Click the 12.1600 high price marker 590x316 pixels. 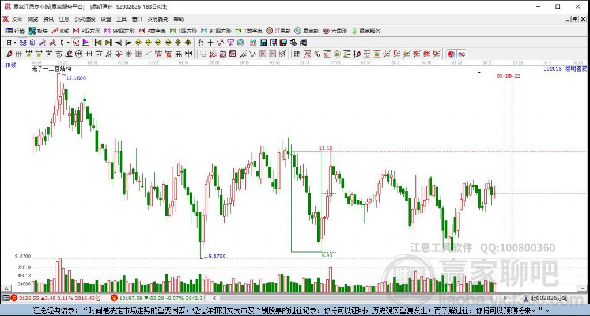click(x=76, y=78)
